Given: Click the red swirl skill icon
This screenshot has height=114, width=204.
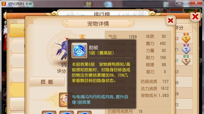Looking at the screenshot, I should [63, 100].
